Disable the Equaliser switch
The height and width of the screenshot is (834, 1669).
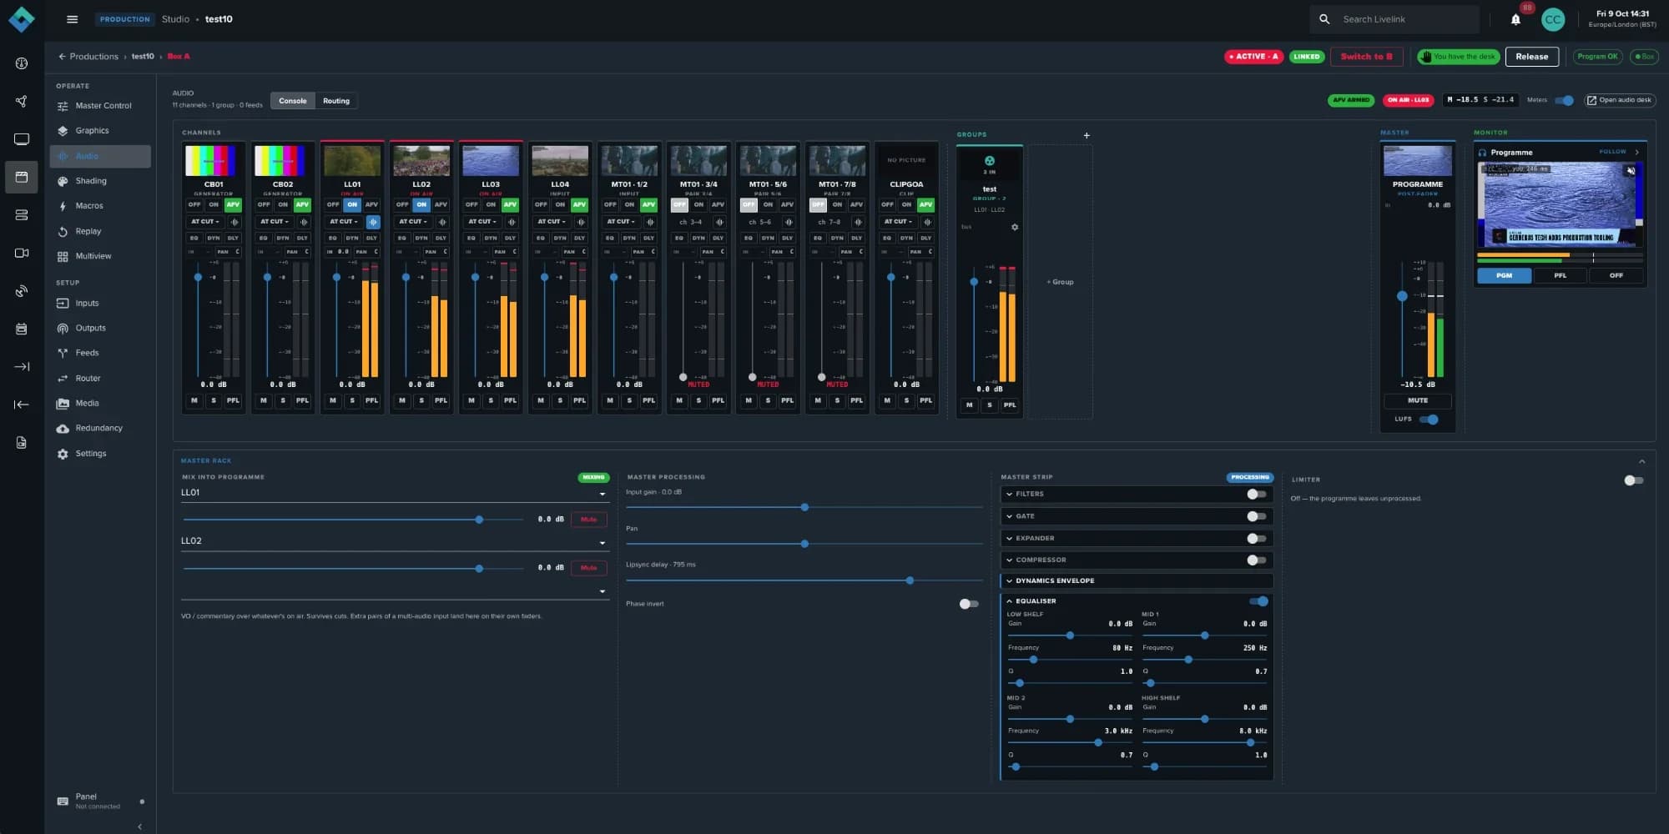[x=1258, y=601]
